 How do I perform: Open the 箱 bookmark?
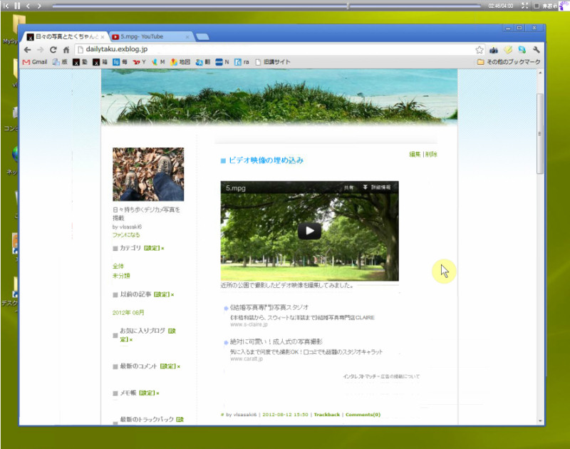[100, 62]
